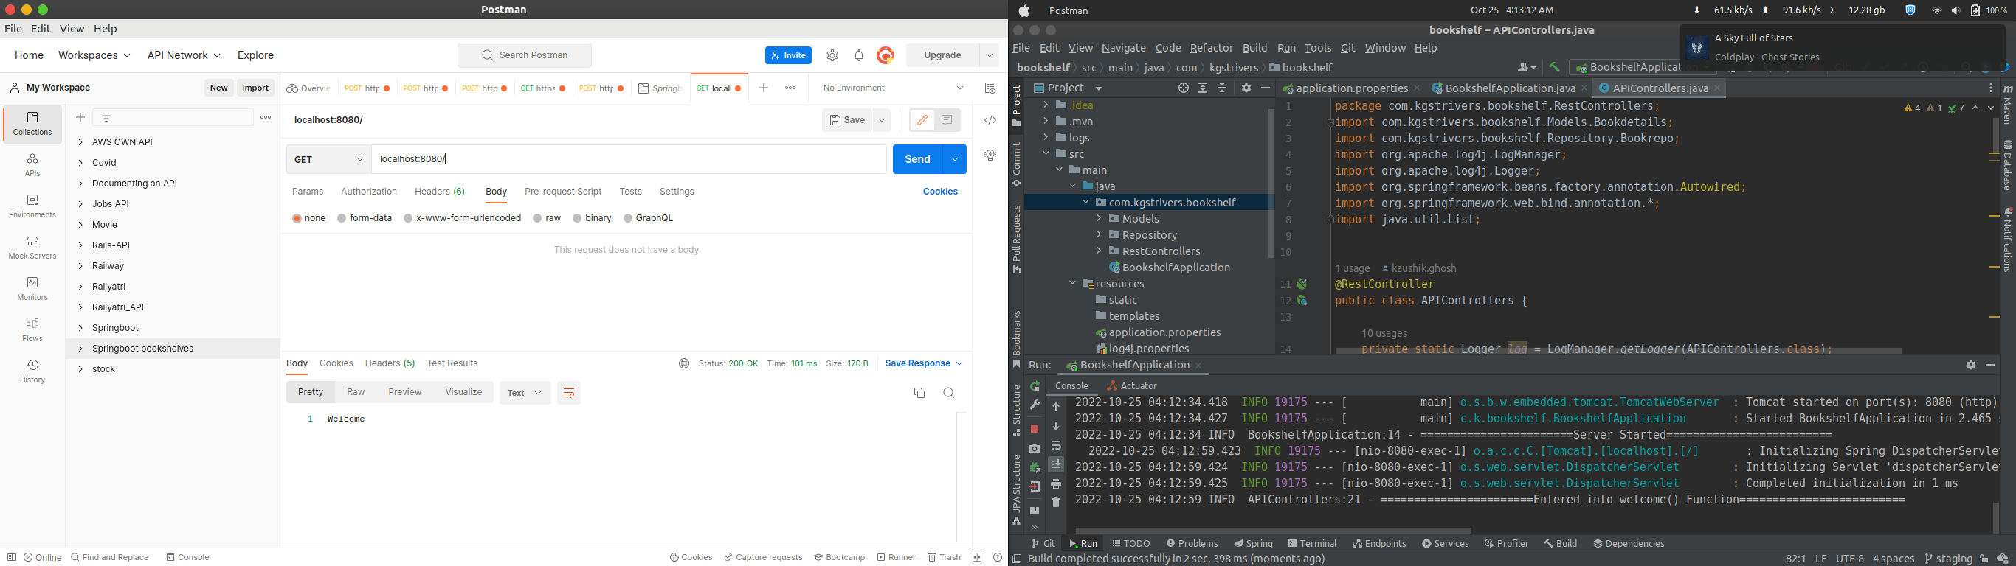Expand the Repository folder in IntelliJ project tree
The image size is (2016, 566).
pyautogui.click(x=1099, y=234)
